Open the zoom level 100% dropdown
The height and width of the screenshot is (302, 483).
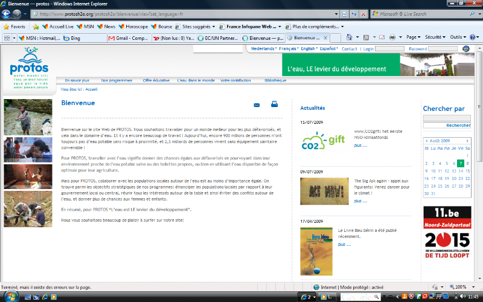[473, 287]
